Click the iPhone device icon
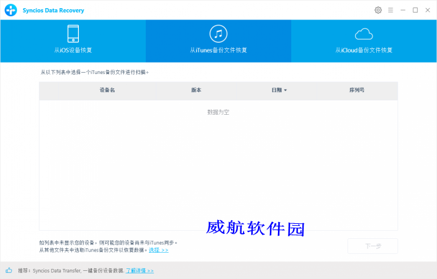Viewport: 437px width, 279px height. (x=73, y=33)
